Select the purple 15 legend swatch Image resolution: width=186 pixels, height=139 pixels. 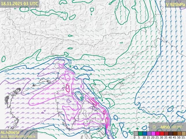click(x=149, y=133)
